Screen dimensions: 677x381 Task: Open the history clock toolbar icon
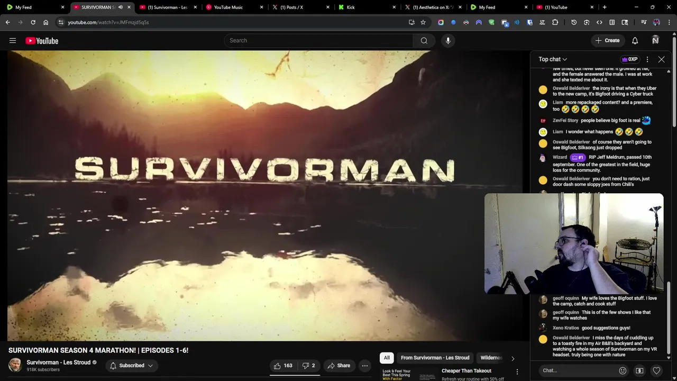pyautogui.click(x=574, y=22)
